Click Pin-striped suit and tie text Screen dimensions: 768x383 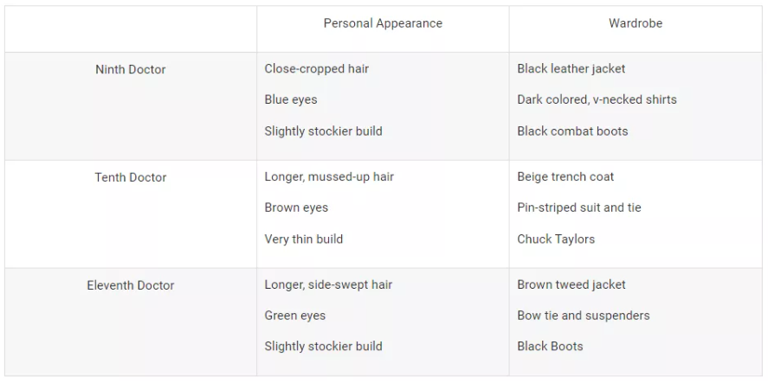click(578, 207)
